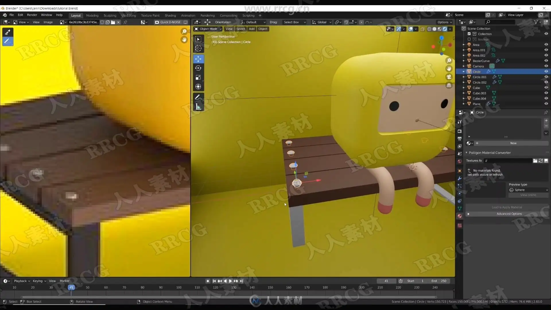Viewport: 551px width, 310px height.
Task: Select the Move tool in viewport toolbar
Action: 198,59
